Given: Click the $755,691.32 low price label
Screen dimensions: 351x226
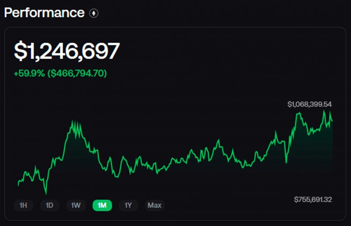Looking at the screenshot, I should (x=313, y=200).
